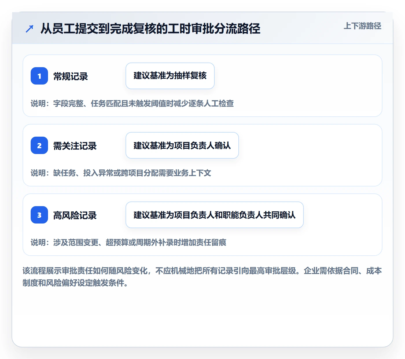This screenshot has width=405, height=359.
Task: Click the 常规记录 heading
Action: point(71,76)
